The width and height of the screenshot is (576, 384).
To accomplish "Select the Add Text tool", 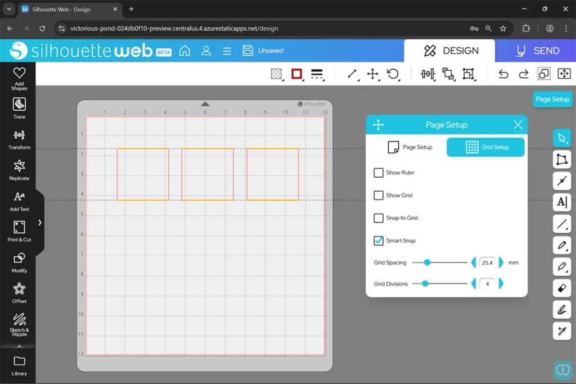I will click(x=19, y=200).
